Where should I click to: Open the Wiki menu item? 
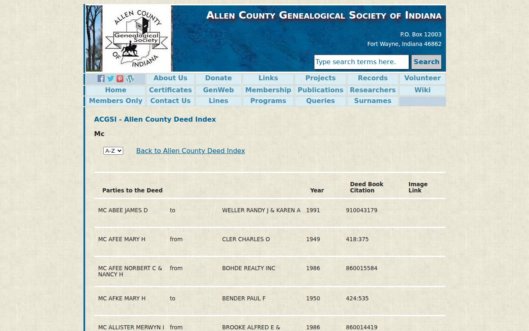click(x=422, y=90)
